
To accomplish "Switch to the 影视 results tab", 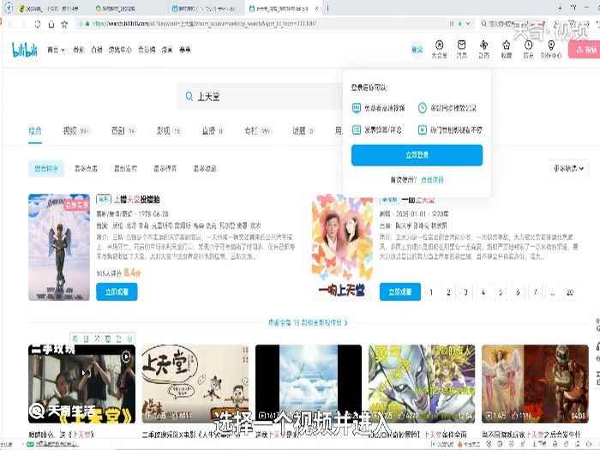I will coord(168,131).
